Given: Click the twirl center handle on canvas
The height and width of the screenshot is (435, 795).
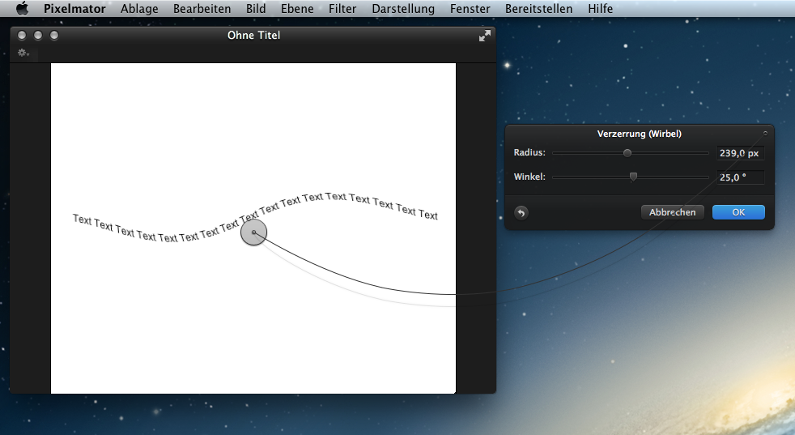Looking at the screenshot, I should (x=253, y=233).
